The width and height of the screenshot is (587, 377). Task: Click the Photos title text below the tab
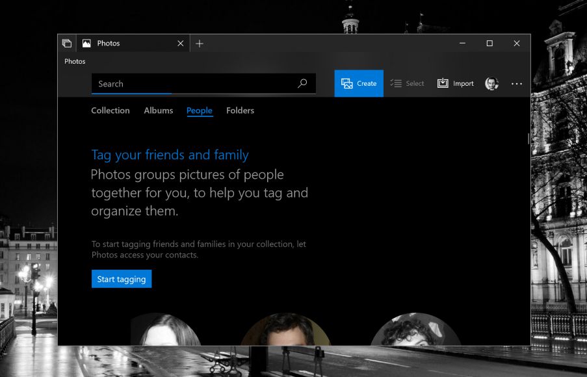(75, 61)
